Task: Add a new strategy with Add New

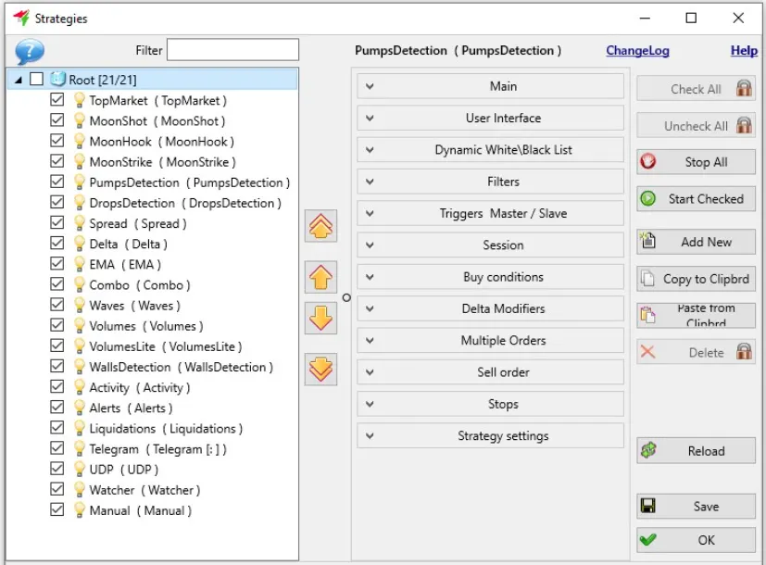Action: pos(697,242)
